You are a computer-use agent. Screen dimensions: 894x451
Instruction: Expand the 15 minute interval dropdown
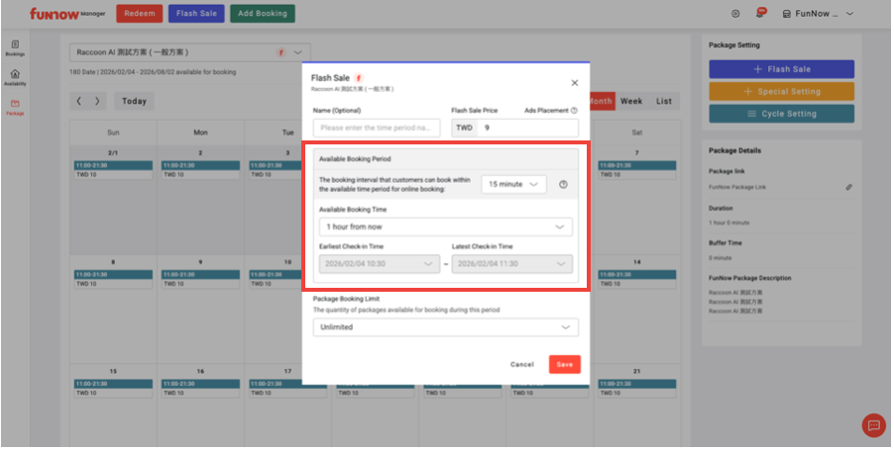(513, 185)
